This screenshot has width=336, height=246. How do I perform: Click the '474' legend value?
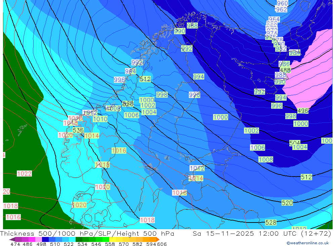tap(15, 244)
